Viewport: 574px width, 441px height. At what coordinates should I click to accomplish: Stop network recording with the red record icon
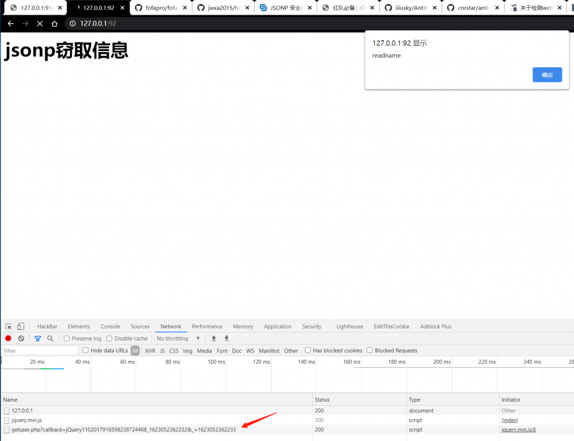pos(8,338)
